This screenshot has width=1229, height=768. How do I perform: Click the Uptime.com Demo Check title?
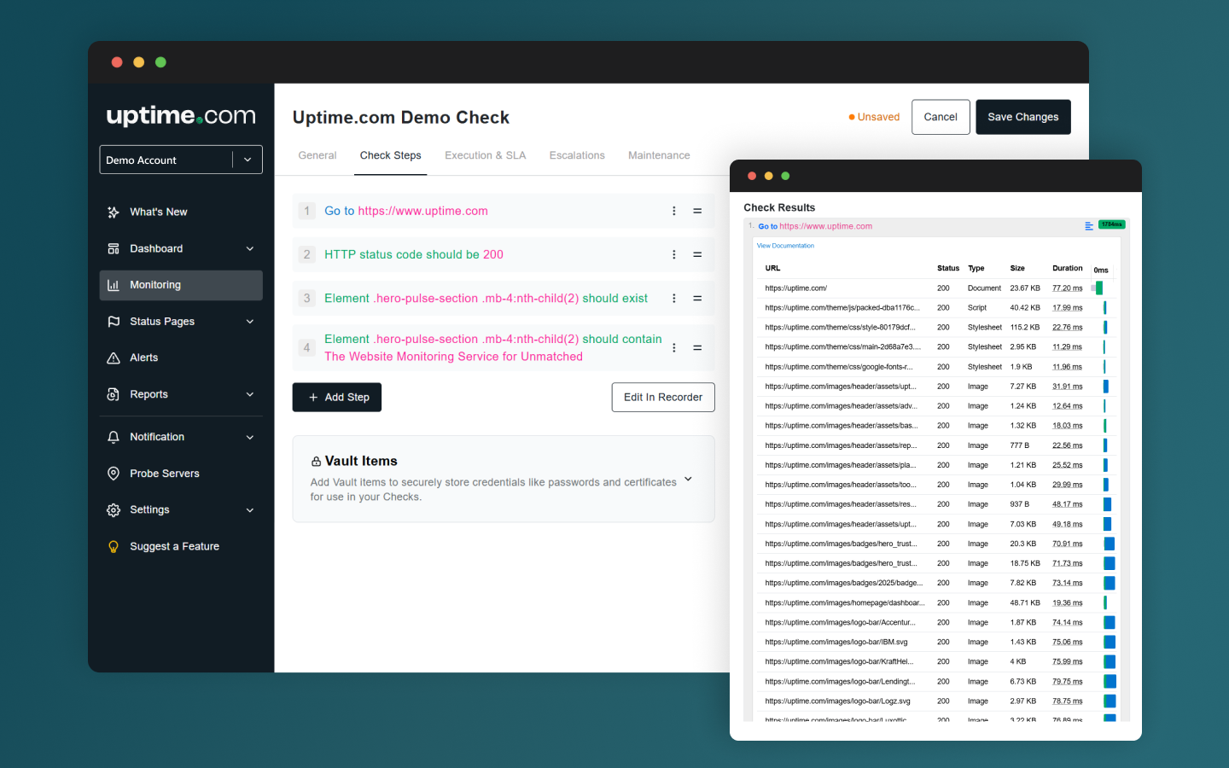point(401,118)
